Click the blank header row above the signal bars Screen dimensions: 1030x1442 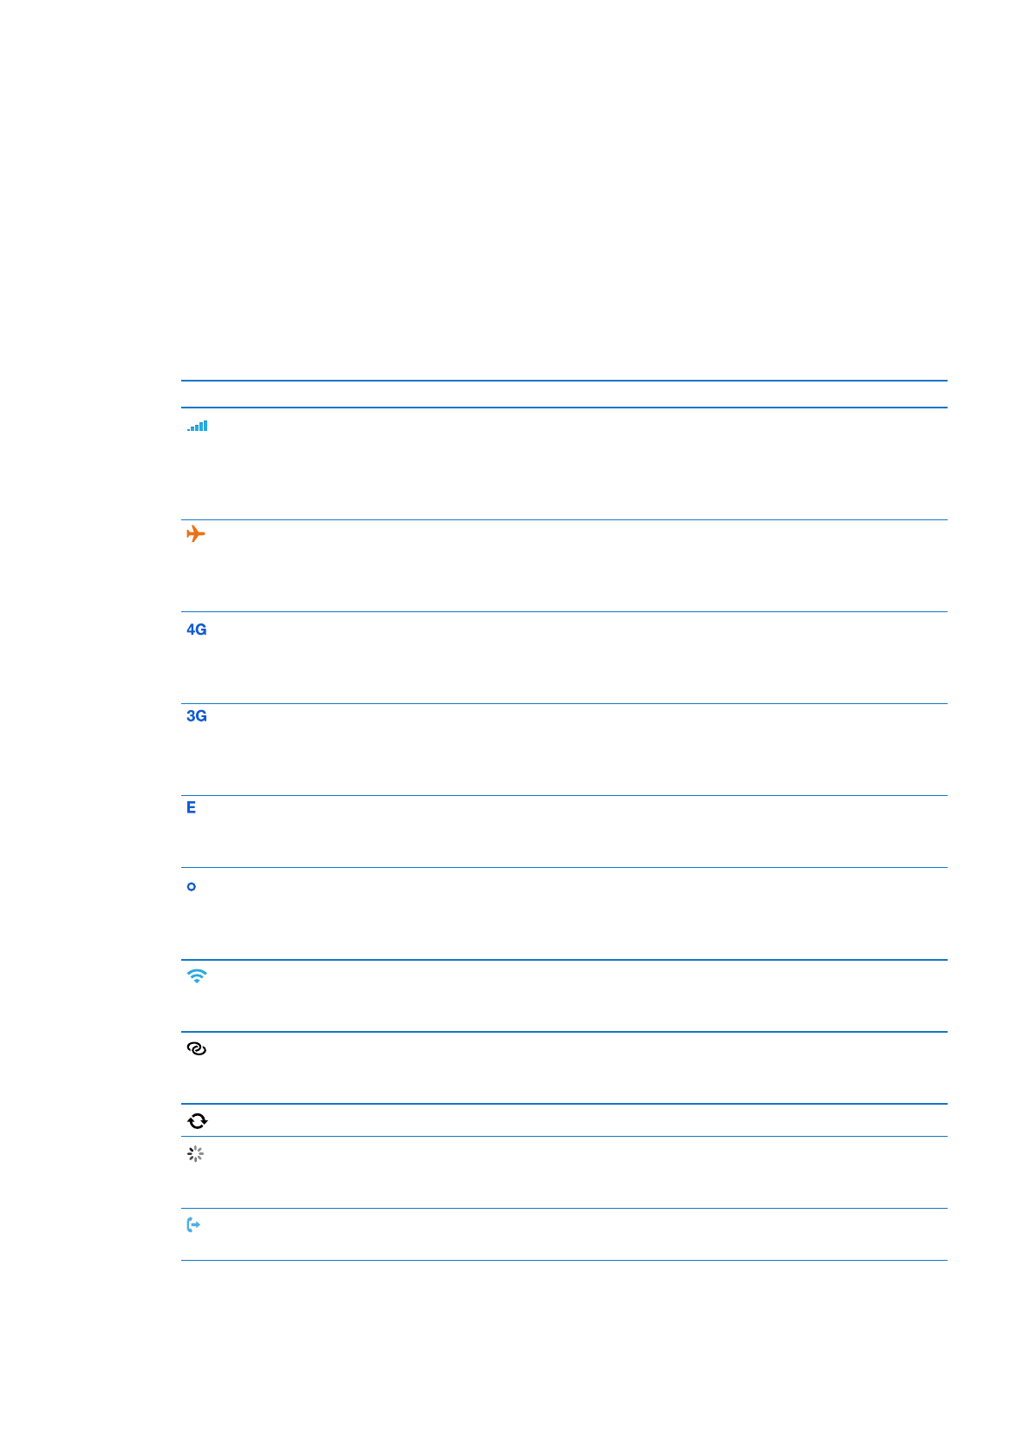coord(564,395)
